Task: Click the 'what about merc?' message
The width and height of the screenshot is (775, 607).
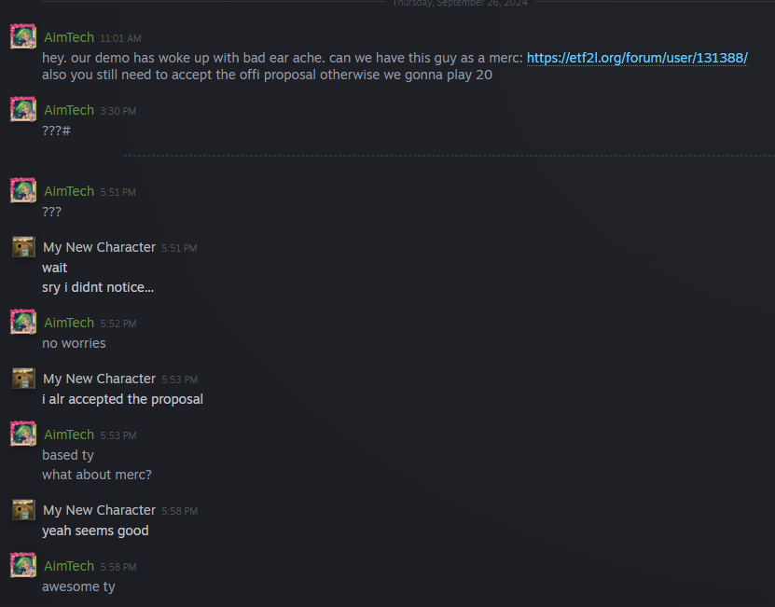Action: (97, 475)
